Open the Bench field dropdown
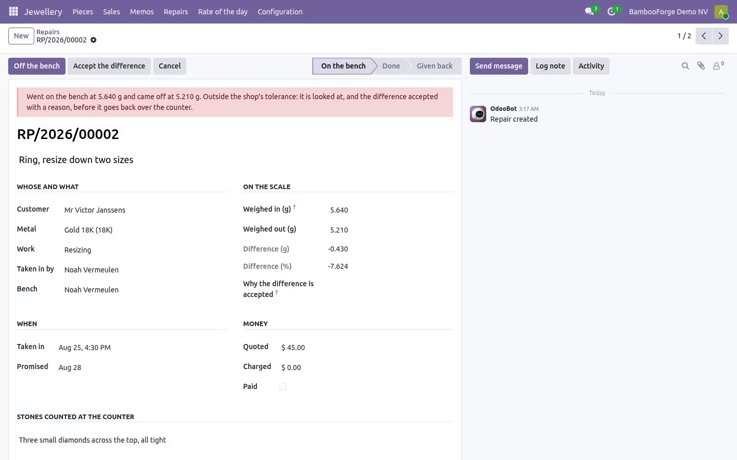The width and height of the screenshot is (737, 460). pos(145,290)
